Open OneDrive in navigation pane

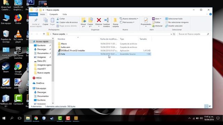(x=40, y=83)
